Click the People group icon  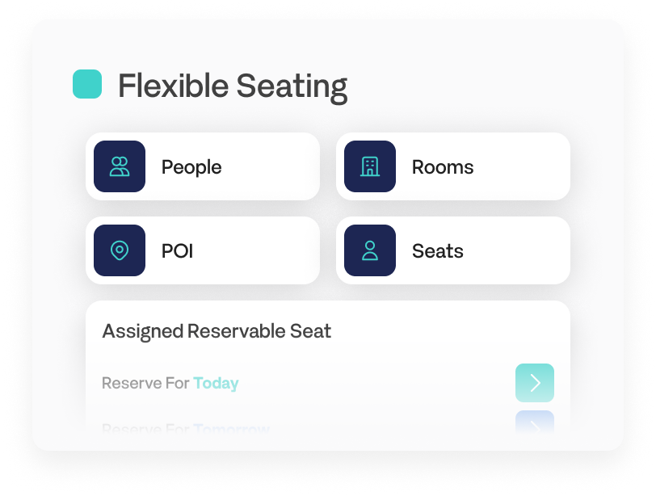120,166
